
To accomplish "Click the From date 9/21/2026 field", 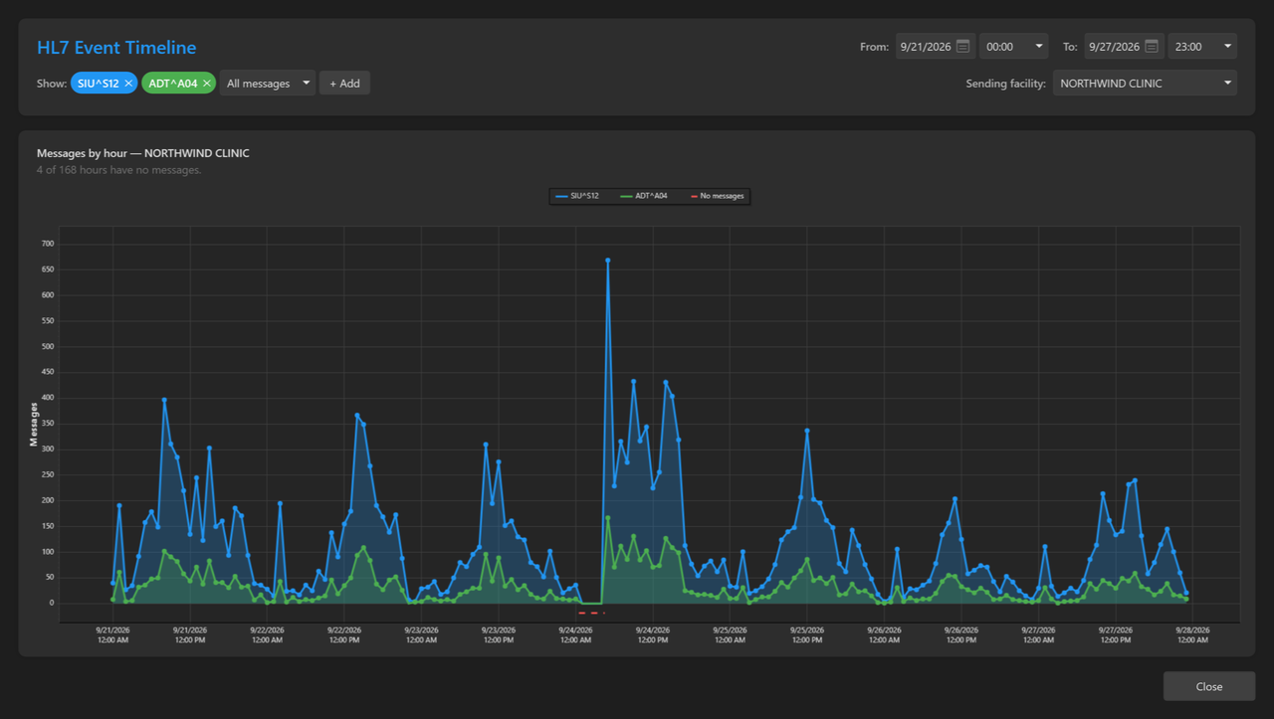I will coord(925,46).
